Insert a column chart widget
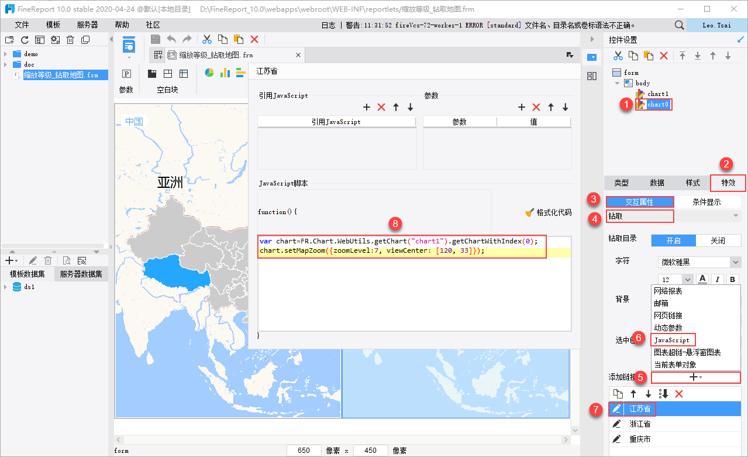Image resolution: width=748 pixels, height=457 pixels. (x=225, y=73)
